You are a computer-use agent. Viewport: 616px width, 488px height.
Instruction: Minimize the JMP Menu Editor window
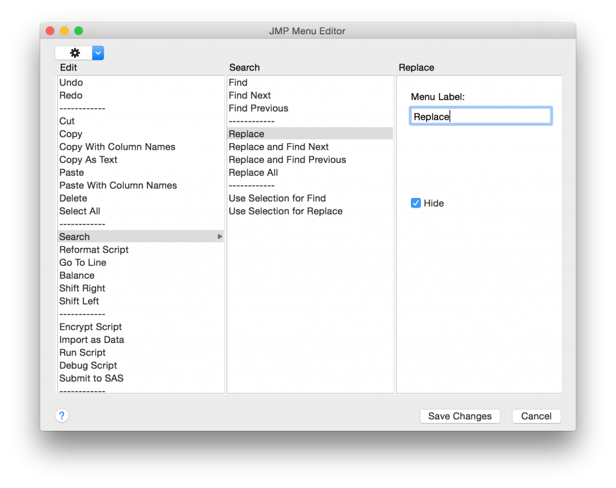click(x=64, y=31)
